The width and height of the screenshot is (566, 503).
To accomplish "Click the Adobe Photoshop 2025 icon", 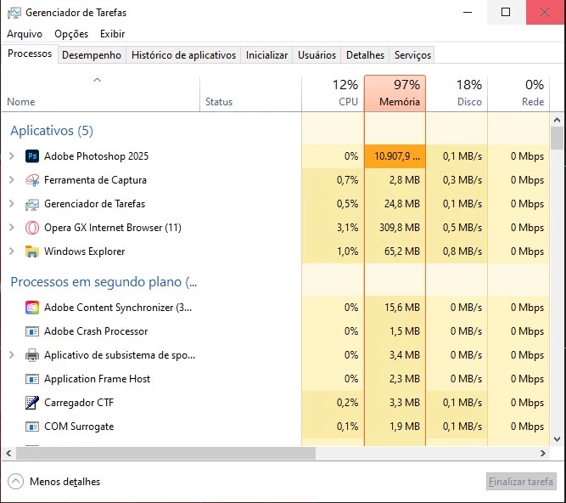I will 32,156.
